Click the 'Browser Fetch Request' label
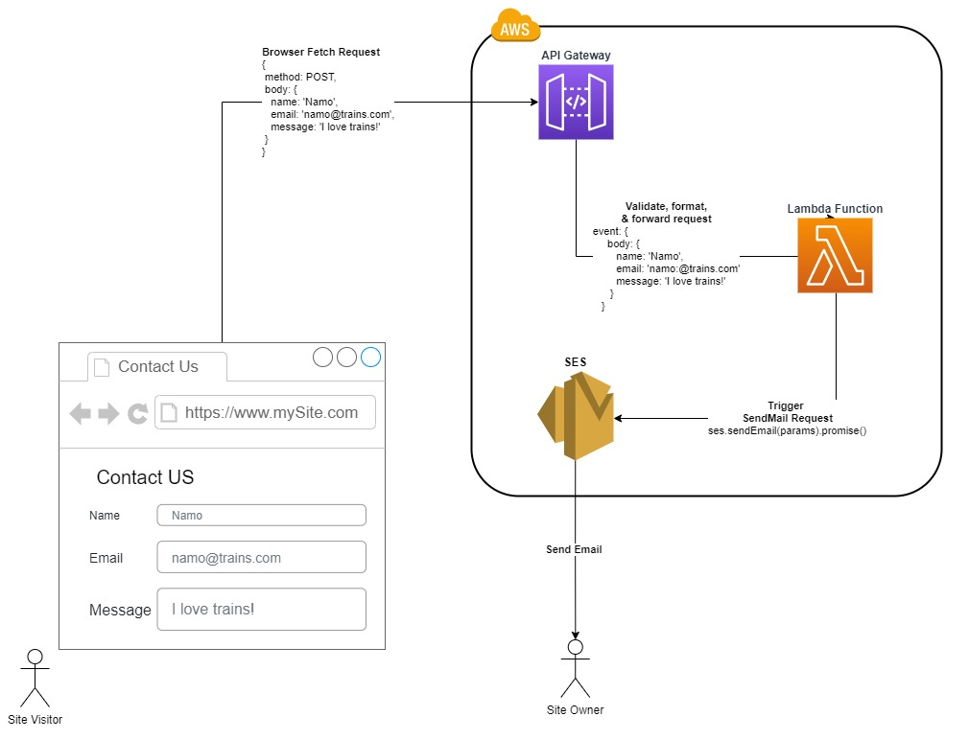 click(320, 52)
